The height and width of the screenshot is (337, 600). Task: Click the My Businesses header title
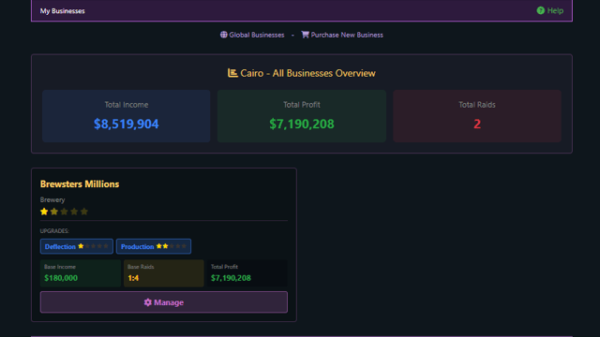[x=63, y=11]
